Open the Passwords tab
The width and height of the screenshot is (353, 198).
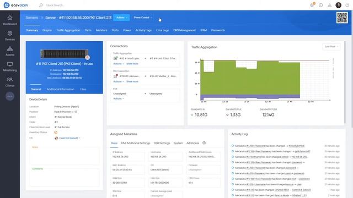pyautogui.click(x=218, y=30)
